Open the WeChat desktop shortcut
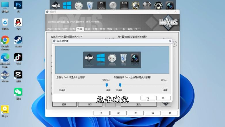 click(x=18, y=94)
